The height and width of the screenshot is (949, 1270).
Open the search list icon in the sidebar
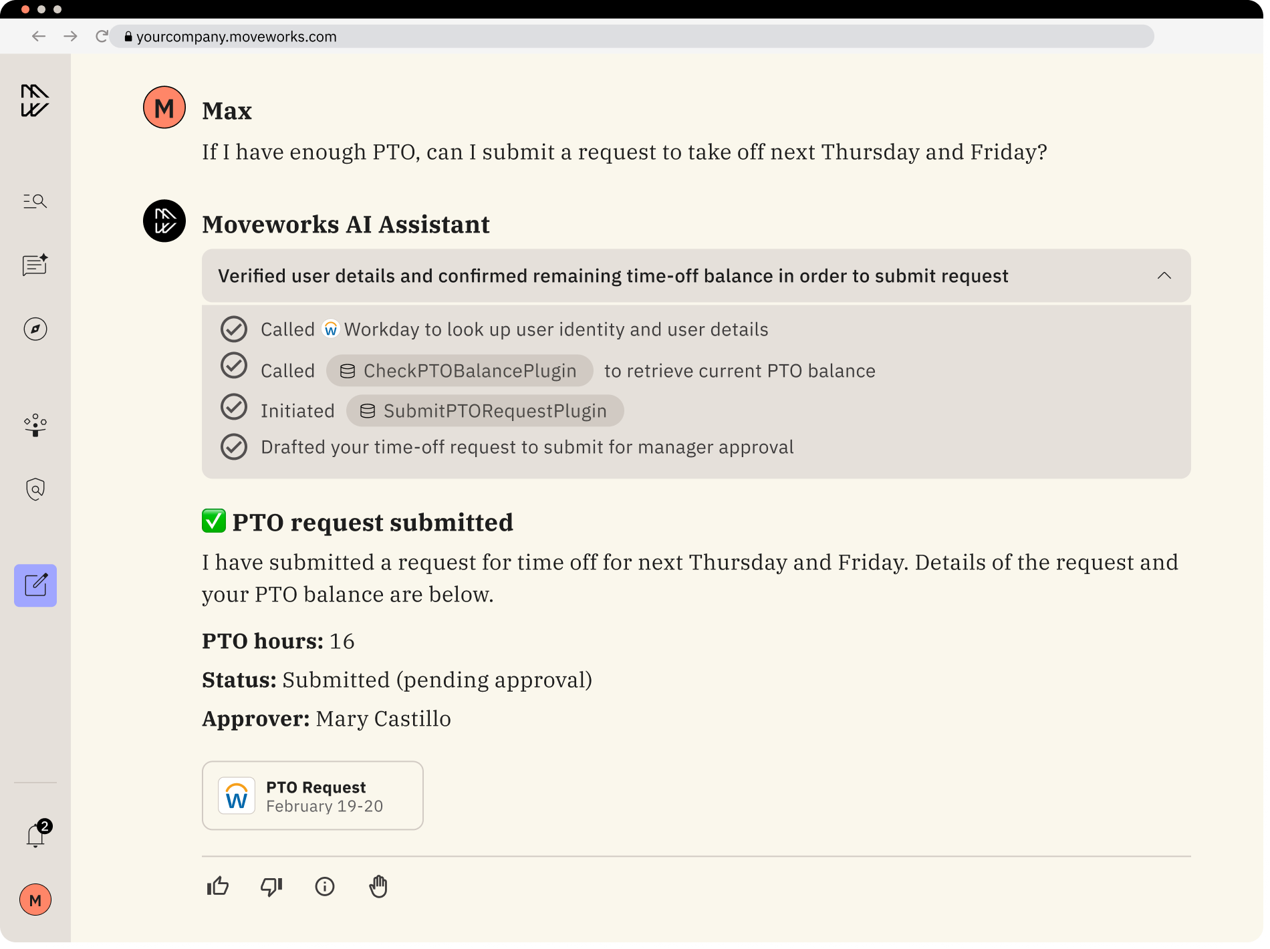tap(35, 201)
